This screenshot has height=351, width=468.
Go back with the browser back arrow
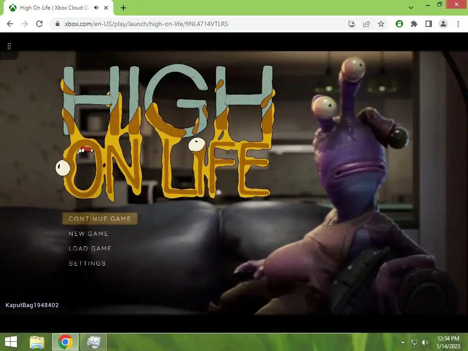10,24
